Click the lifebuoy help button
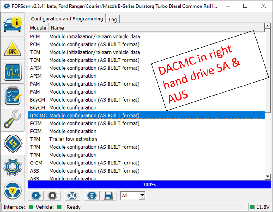 (72, 195)
